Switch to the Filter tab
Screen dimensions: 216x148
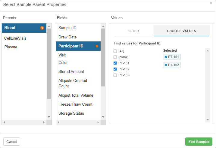point(133,31)
